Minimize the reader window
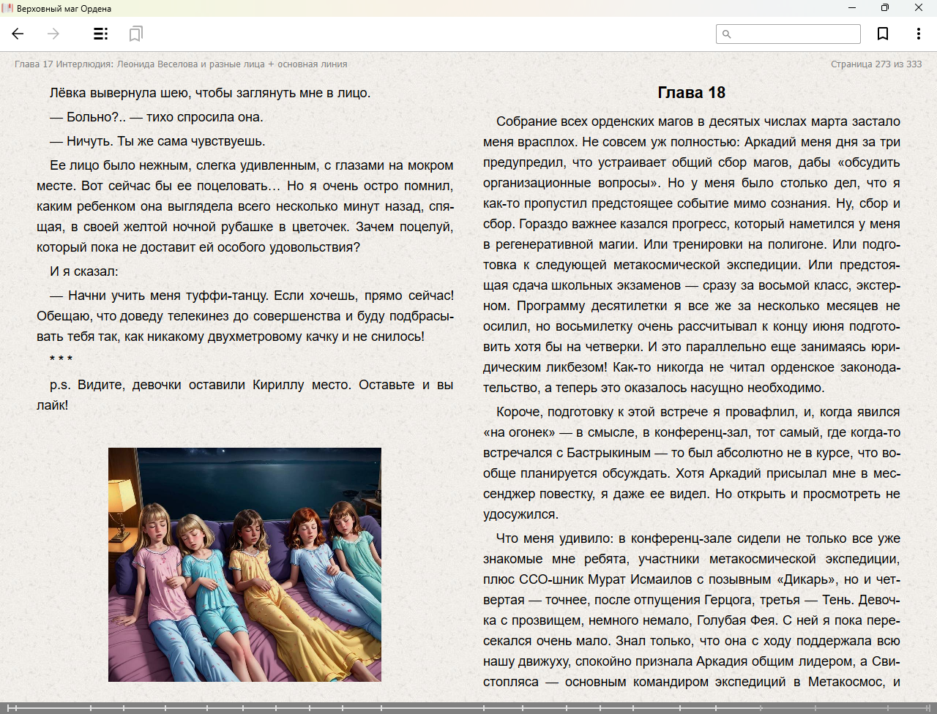 tap(852, 8)
